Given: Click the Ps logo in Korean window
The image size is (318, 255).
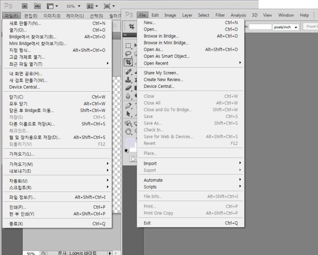Looking at the screenshot, I should [8, 6].
